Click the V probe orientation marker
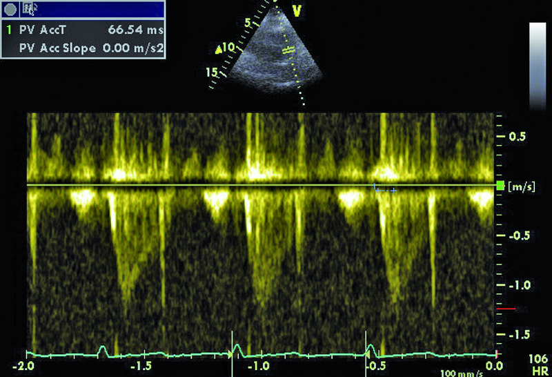Image resolution: width=552 pixels, height=377 pixels. point(297,10)
